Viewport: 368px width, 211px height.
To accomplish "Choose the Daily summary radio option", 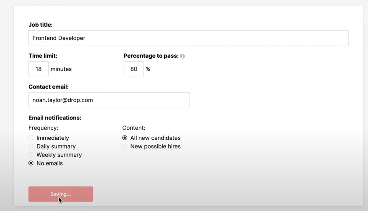I will point(31,146).
